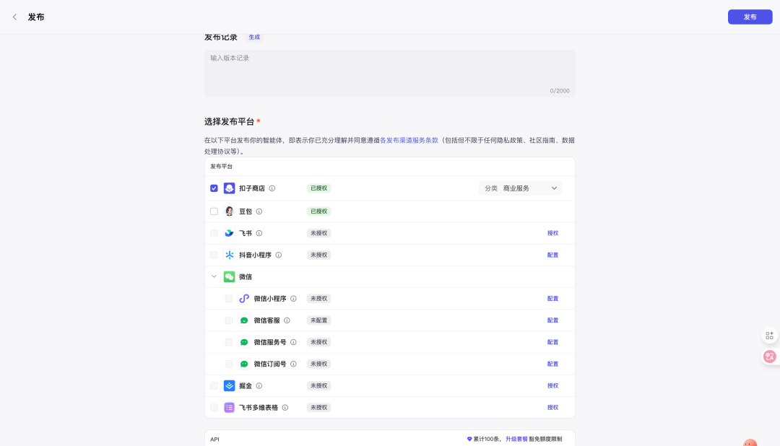Click the 发布平台 table header
Screen dimensions: 780x446
(222, 167)
